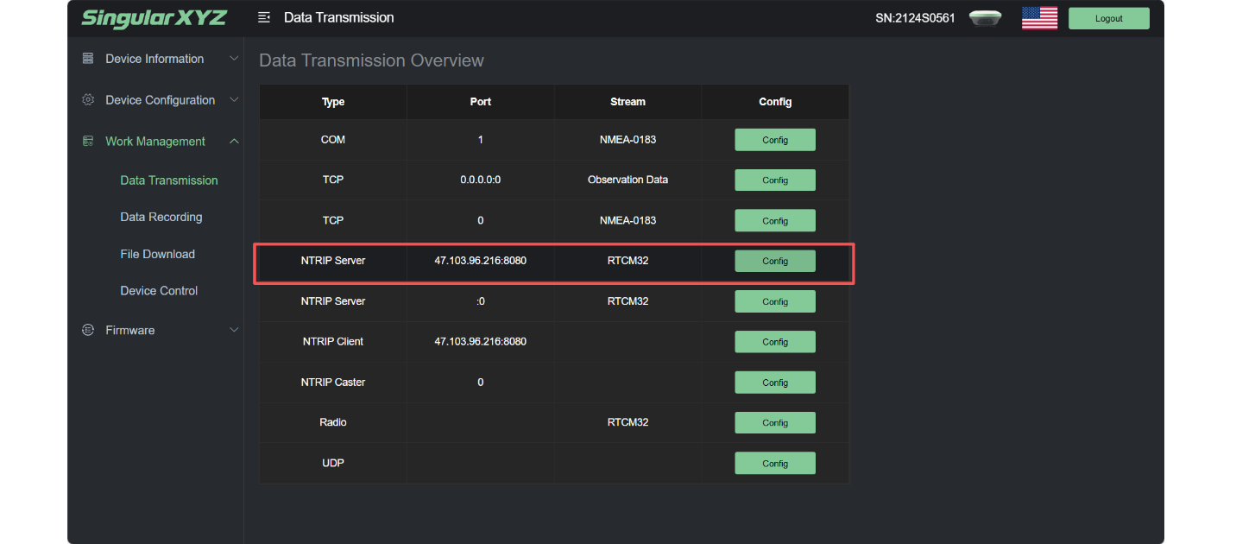Expand the Device Configuration chevron
The height and width of the screenshot is (544, 1236).
click(234, 100)
